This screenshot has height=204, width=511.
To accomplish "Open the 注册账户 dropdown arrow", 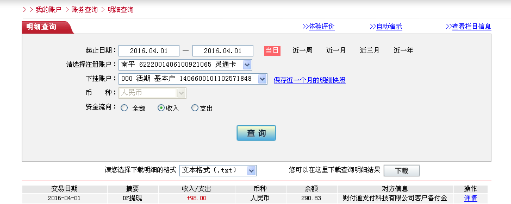I will [247, 65].
